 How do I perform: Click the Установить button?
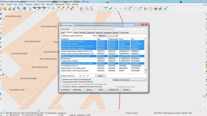[x=65, y=90]
